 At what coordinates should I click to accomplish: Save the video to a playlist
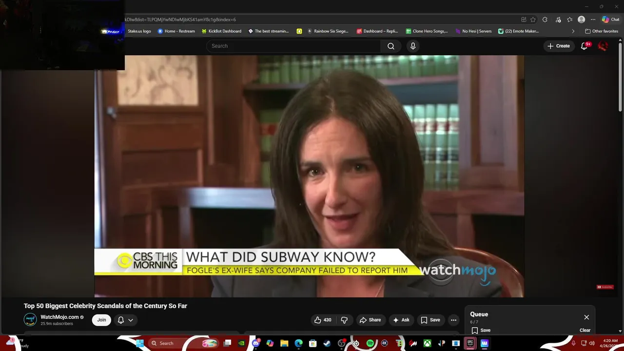tap(430, 320)
